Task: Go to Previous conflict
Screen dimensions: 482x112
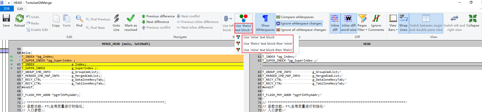Action: [x=156, y=27]
